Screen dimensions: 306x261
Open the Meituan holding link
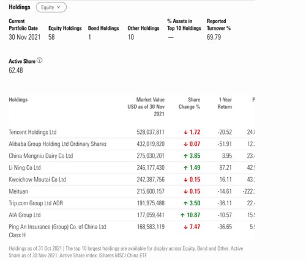18,191
